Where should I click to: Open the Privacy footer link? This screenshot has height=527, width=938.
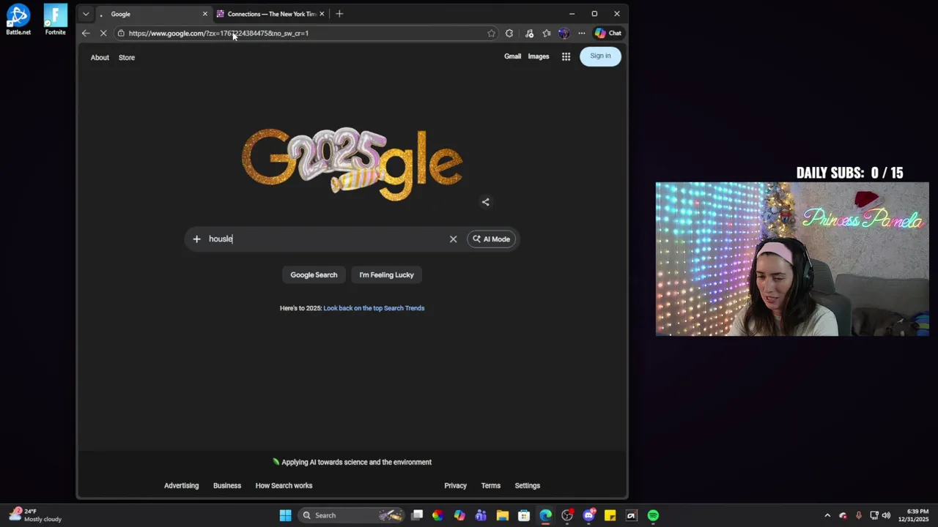pos(455,485)
